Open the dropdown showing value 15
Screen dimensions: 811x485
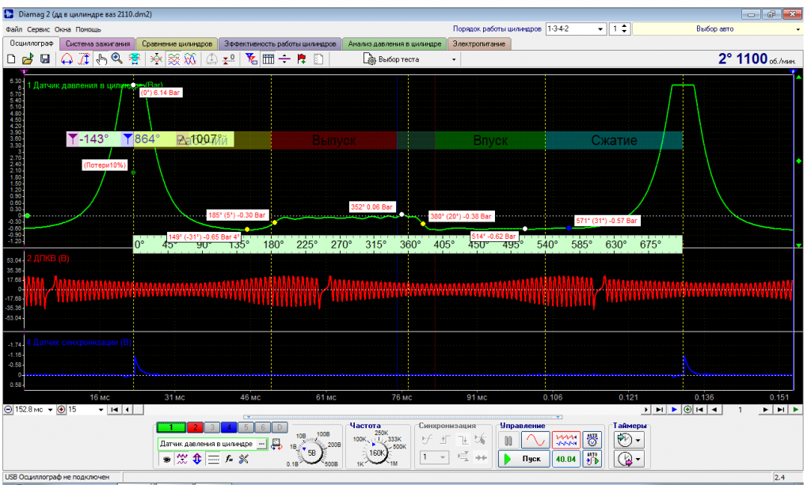click(101, 410)
